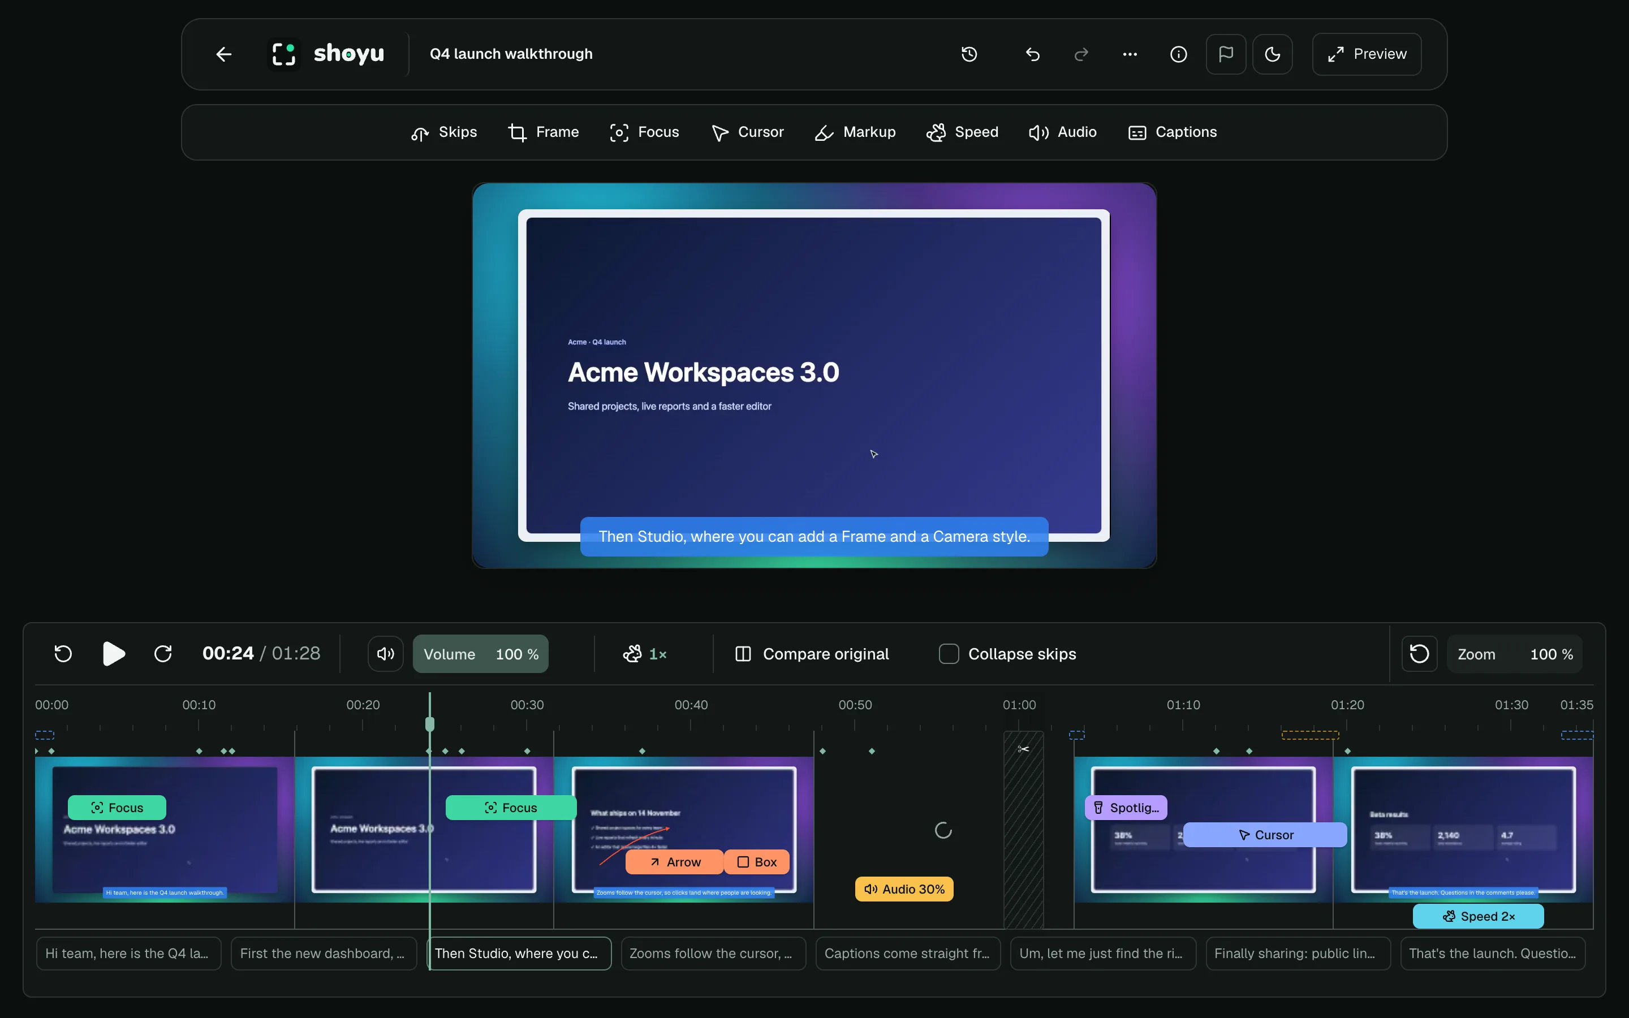
Task: Open the Preview button
Action: click(1367, 54)
